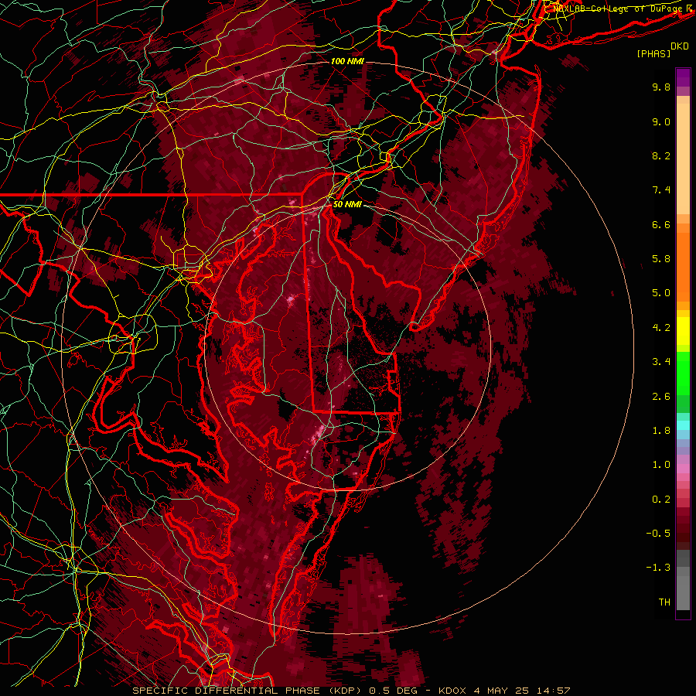Click the [PHAS] unit label
The height and width of the screenshot is (696, 696).
[x=653, y=53]
